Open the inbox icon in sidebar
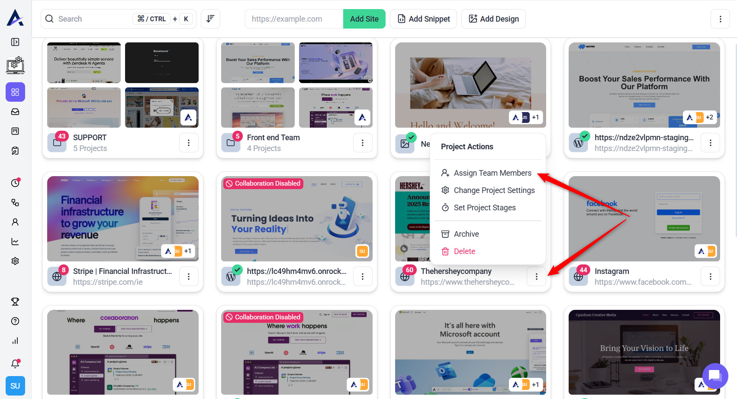Screen dimensions: 737x399 pos(15,112)
